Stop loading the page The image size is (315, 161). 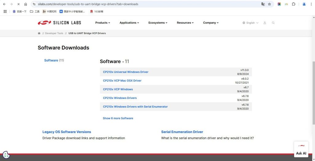18,4
